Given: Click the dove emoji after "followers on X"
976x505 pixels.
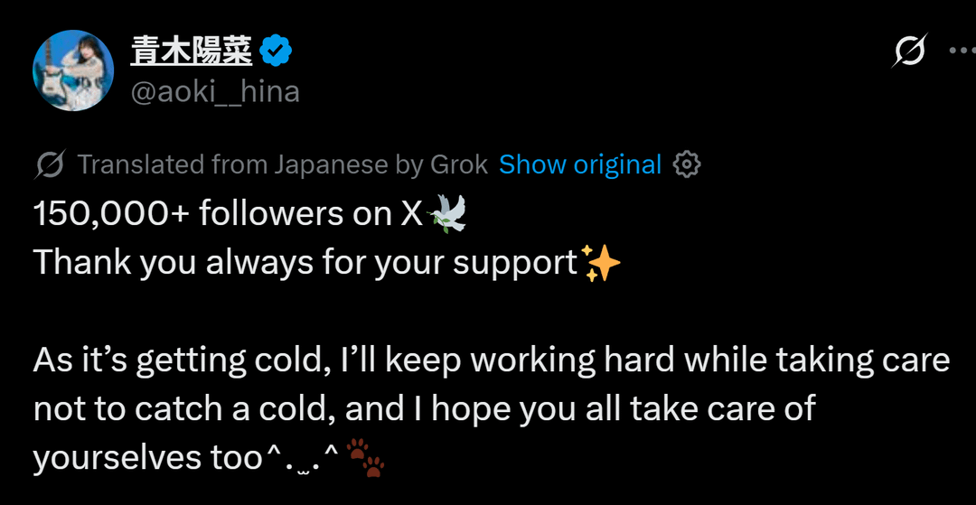Looking at the screenshot, I should (x=446, y=213).
